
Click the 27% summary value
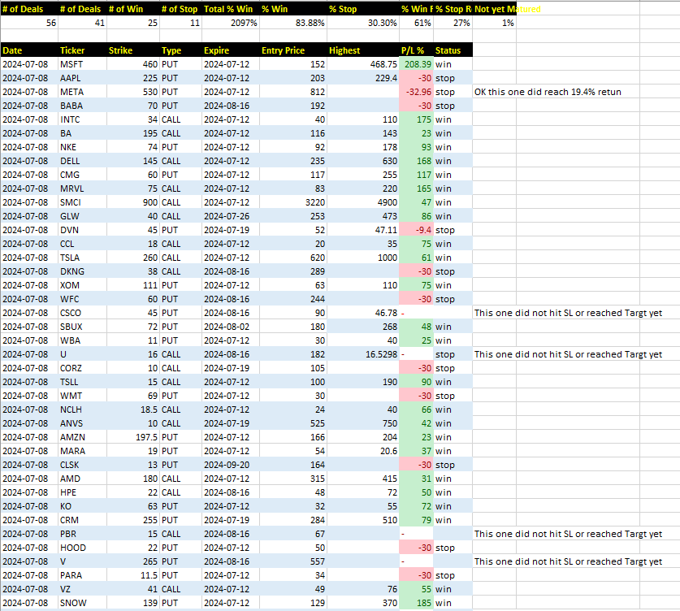(x=453, y=23)
